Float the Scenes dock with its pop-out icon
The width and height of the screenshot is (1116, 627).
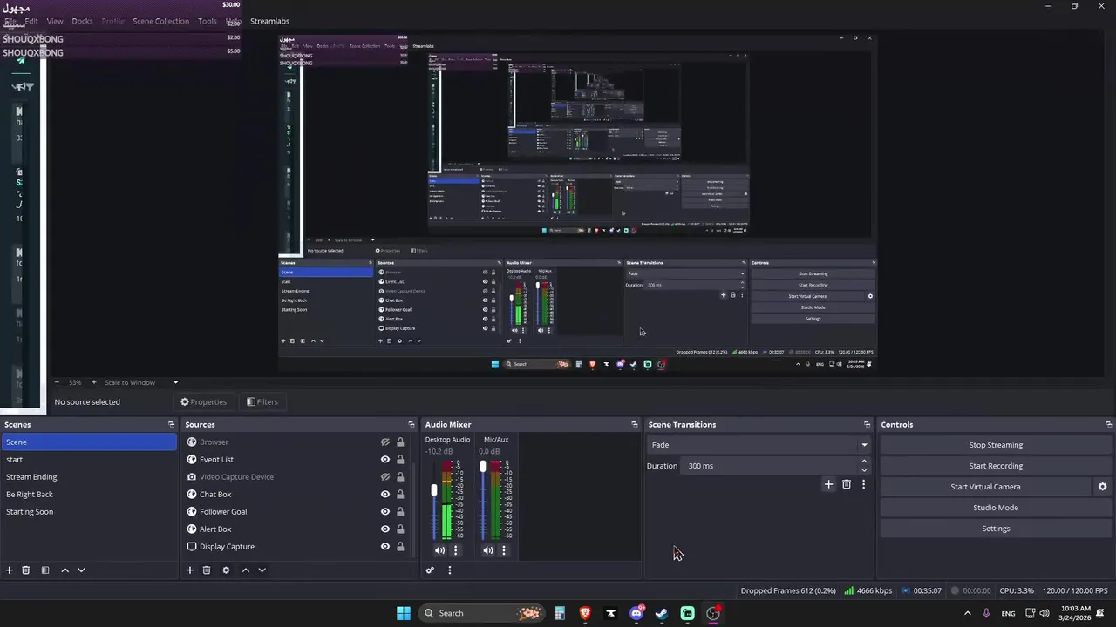171,425
